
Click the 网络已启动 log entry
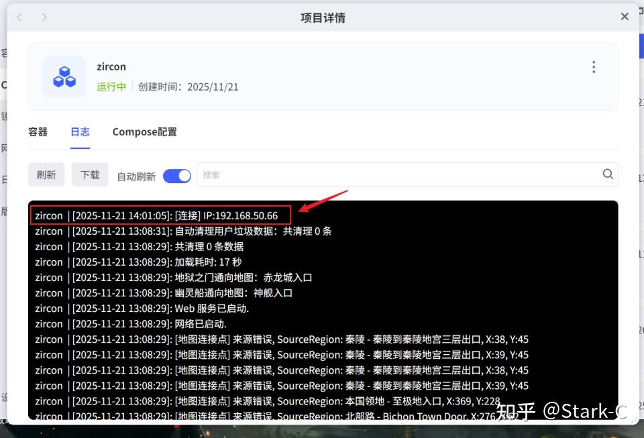(131, 324)
